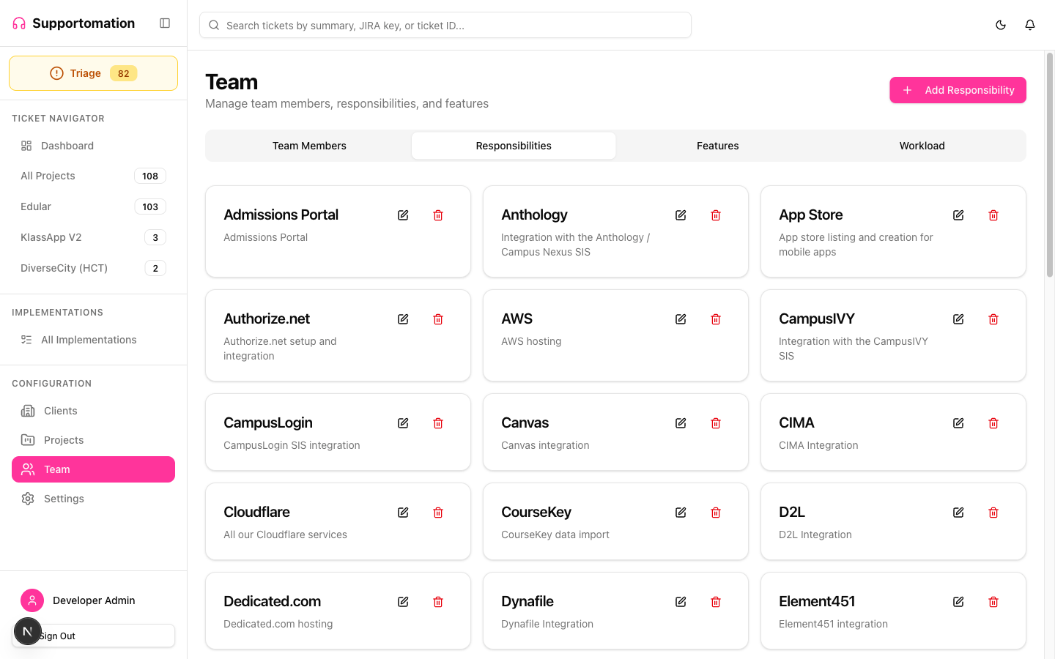This screenshot has width=1055, height=659.
Task: Navigate to All Implementations
Action: coord(88,339)
